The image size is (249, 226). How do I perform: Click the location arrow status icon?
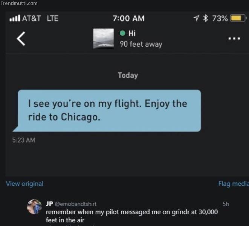pos(196,18)
